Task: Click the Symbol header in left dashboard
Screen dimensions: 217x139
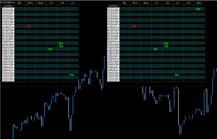Action: pos(8,6)
